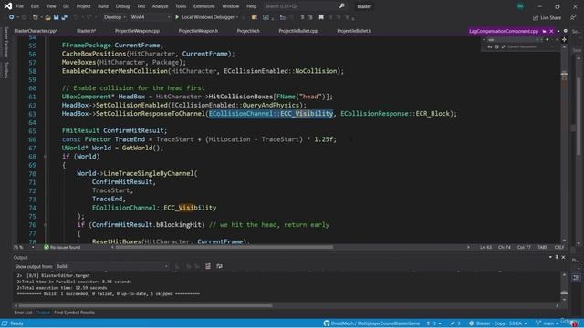Pin the LagCompensationComponent.cpp tab
Image resolution: width=584 pixels, height=328 pixels.
click(545, 31)
